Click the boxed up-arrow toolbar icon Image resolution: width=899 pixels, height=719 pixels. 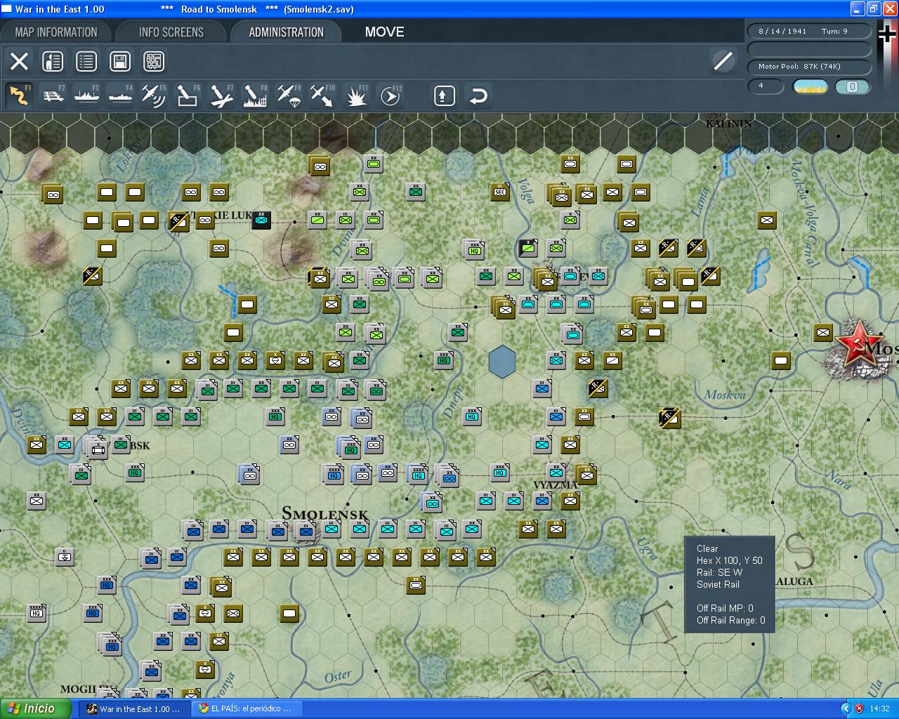(444, 95)
